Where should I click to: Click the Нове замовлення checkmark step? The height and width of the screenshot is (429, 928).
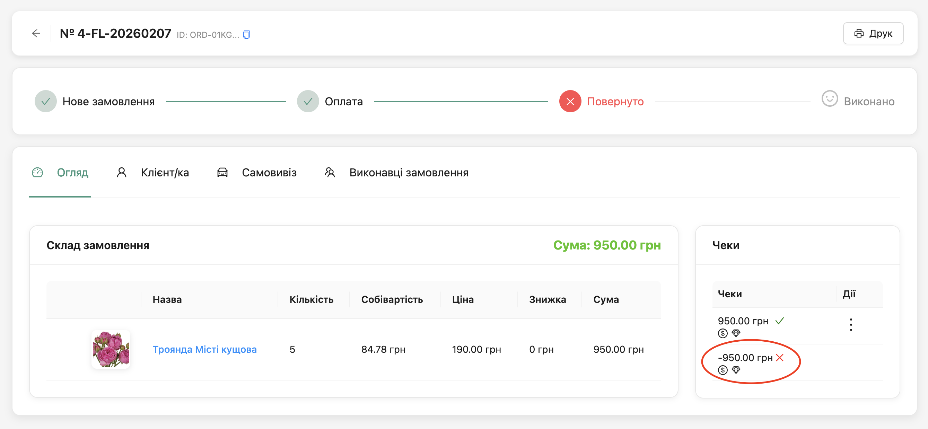tap(46, 102)
